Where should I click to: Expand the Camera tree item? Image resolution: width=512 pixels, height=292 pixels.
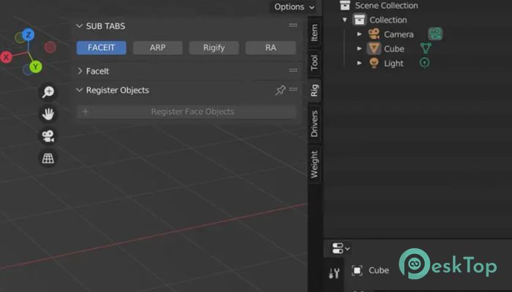click(x=359, y=34)
